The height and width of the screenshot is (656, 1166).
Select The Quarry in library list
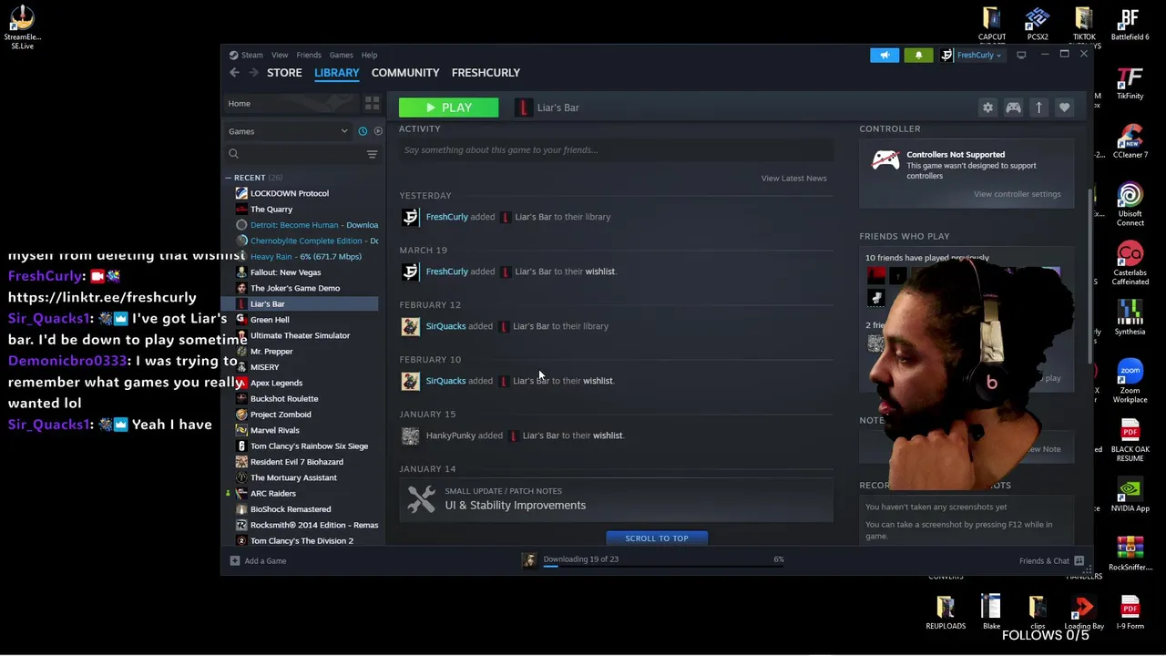[271, 210]
